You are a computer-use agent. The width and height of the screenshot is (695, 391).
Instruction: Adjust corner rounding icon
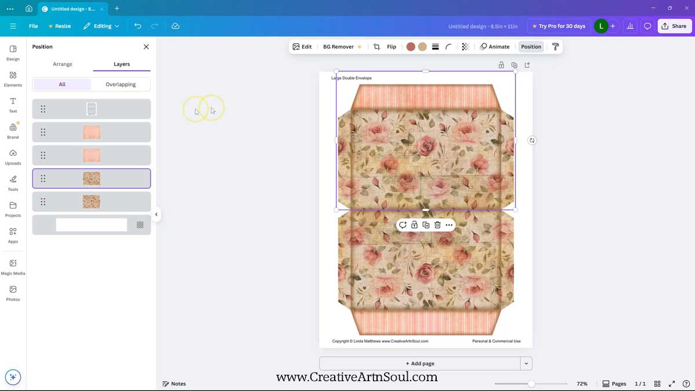point(449,47)
